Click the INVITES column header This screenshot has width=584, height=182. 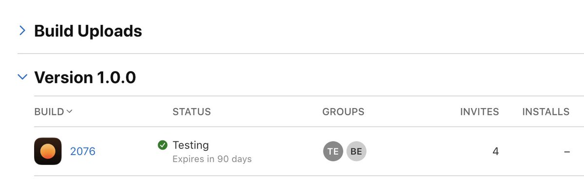click(x=479, y=111)
